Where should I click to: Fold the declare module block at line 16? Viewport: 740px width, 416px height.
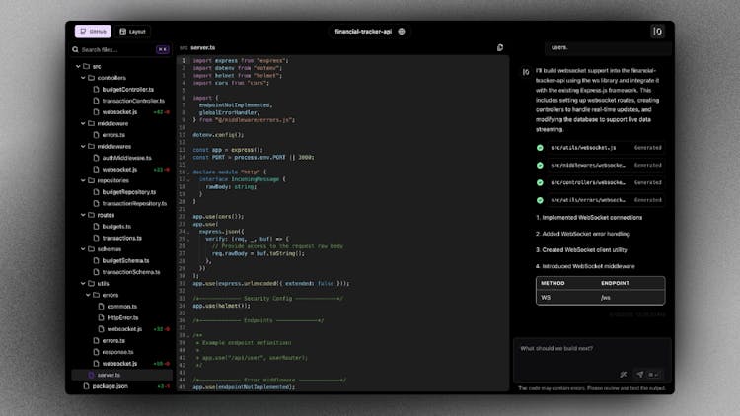[188, 173]
